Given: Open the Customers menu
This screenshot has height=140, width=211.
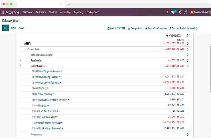Looking at the screenshot, I should coord(41,12).
